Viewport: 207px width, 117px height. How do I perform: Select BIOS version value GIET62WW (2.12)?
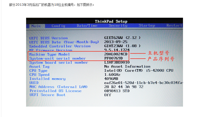122,38
